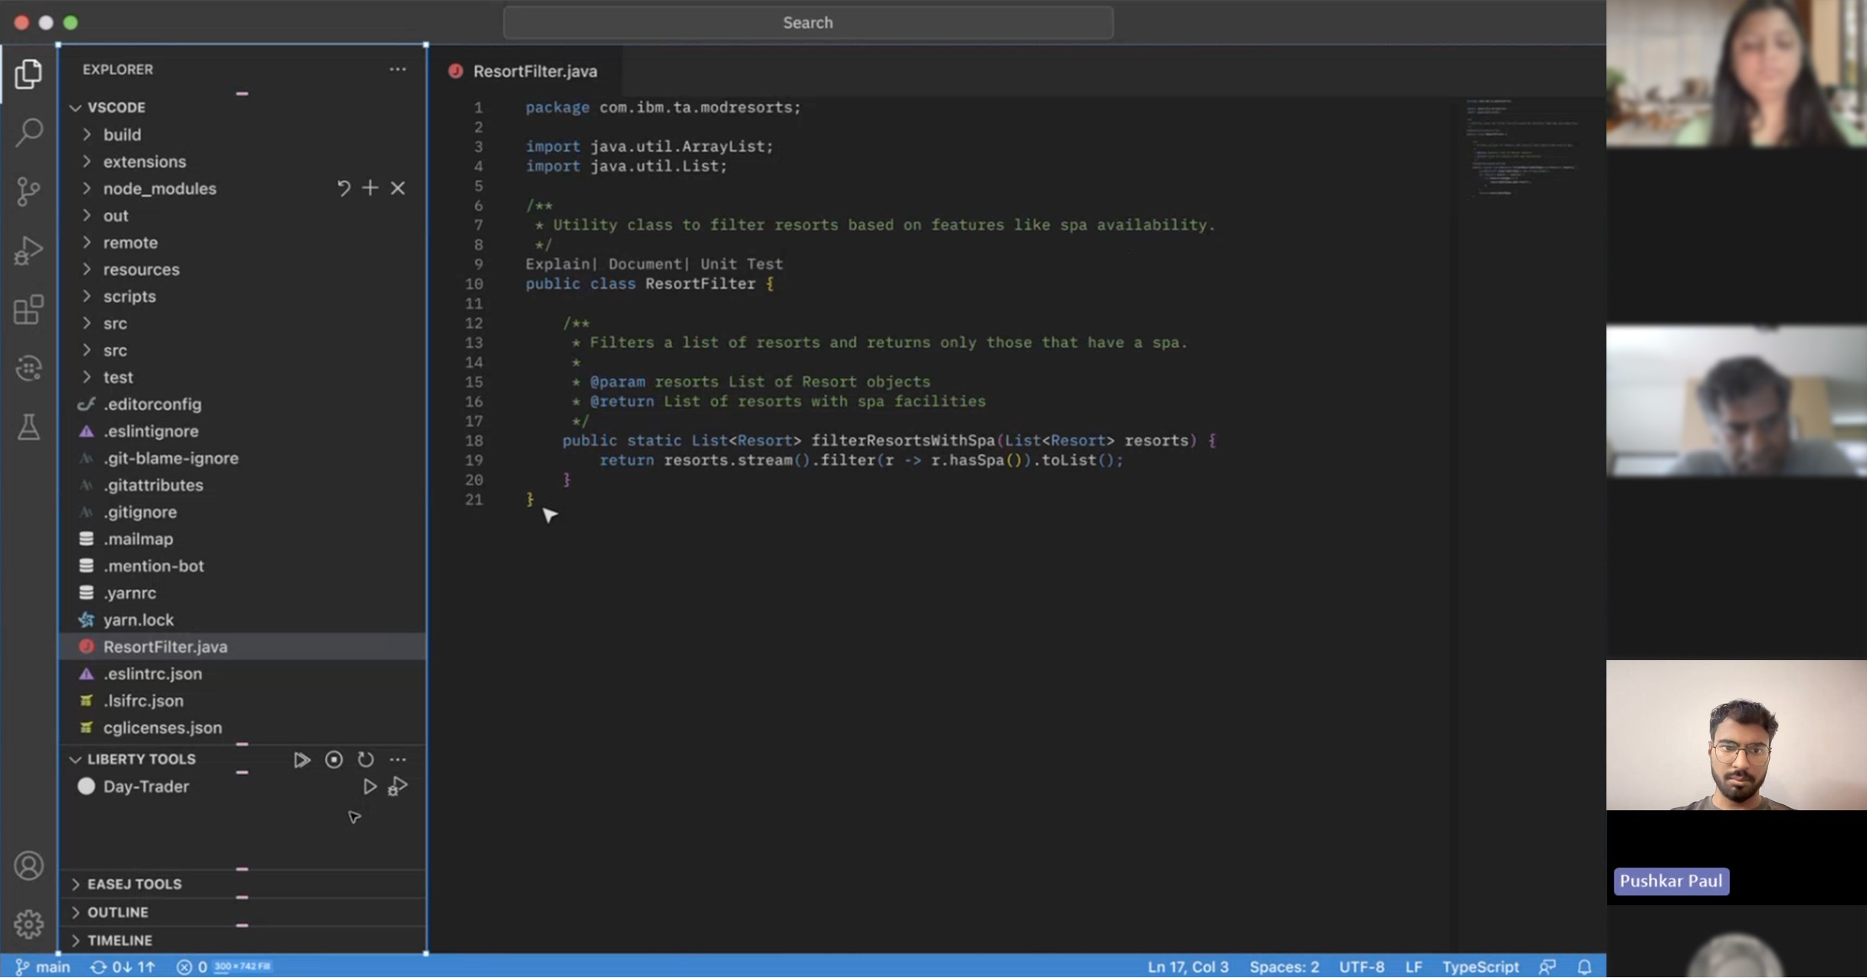Open the Testing flask icon
Image resolution: width=1867 pixels, height=978 pixels.
28,427
